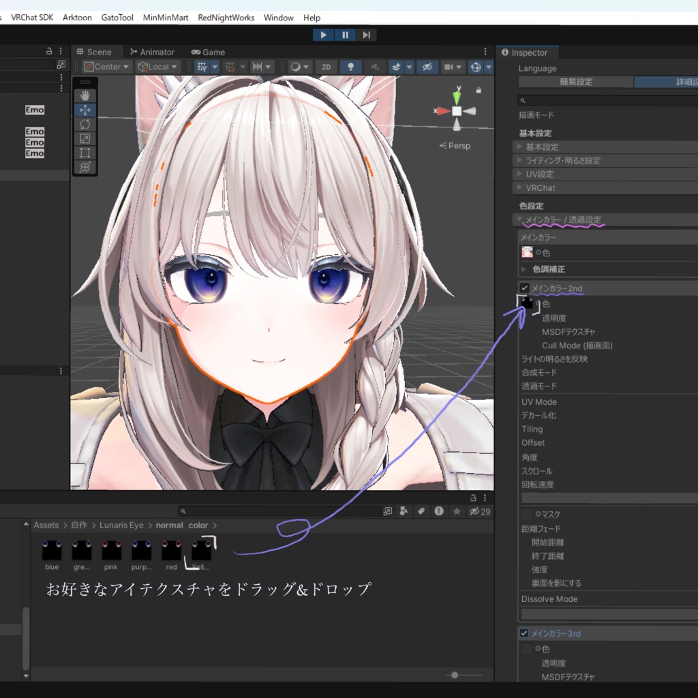The width and height of the screenshot is (698, 698).
Task: Uncheck the メインカラー3rd checkbox
Action: click(524, 633)
